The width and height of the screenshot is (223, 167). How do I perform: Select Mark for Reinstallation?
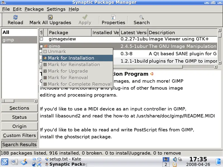[77, 65]
